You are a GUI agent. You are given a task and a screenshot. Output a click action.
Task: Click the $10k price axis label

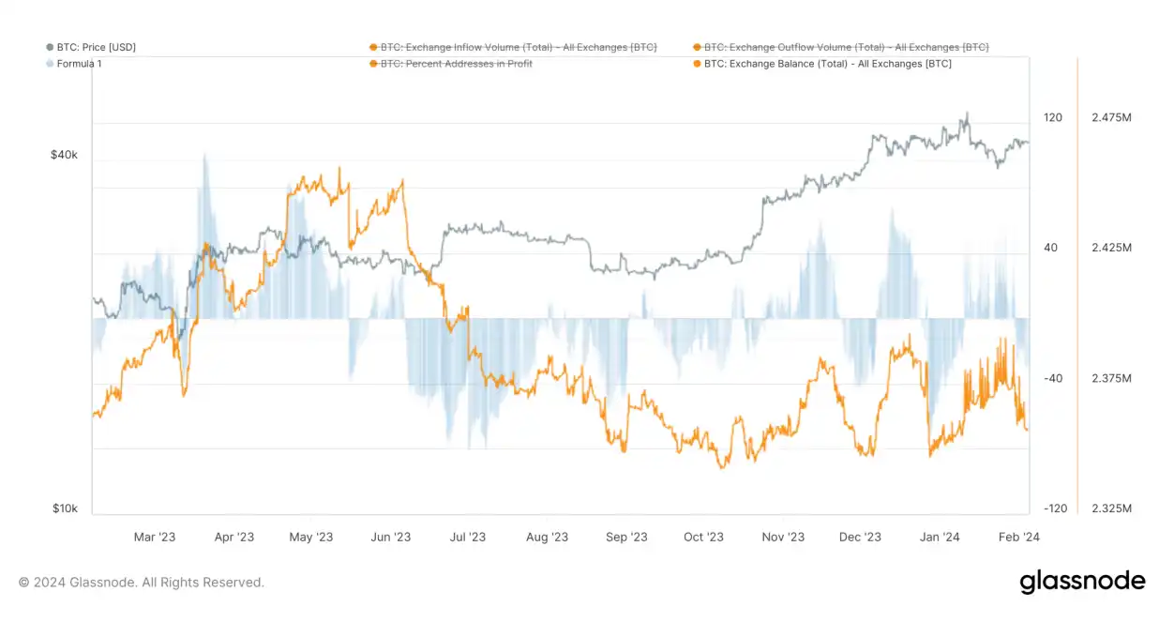coord(64,508)
